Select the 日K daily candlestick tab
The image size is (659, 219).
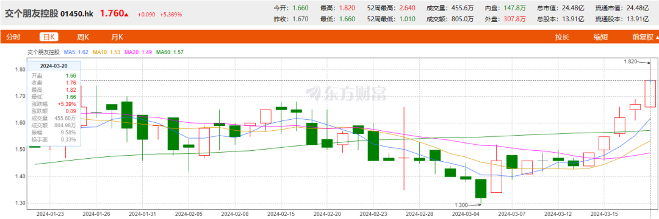tap(49, 37)
